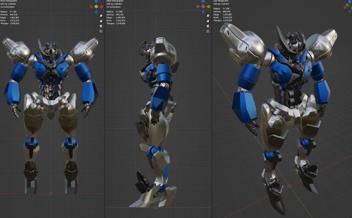Click the pan hand icon in Right Orthographic viewport
This screenshot has width=352, height=218.
click(x=208, y=21)
